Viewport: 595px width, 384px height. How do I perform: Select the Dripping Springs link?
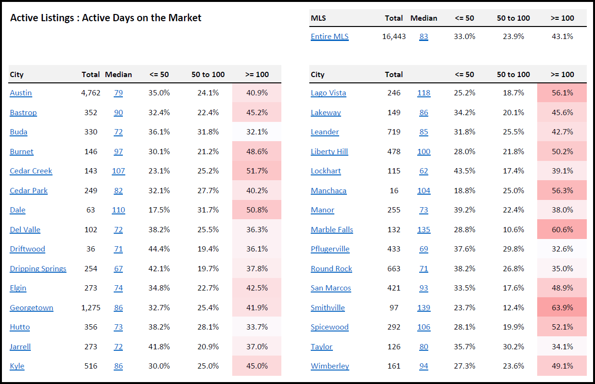click(x=38, y=269)
